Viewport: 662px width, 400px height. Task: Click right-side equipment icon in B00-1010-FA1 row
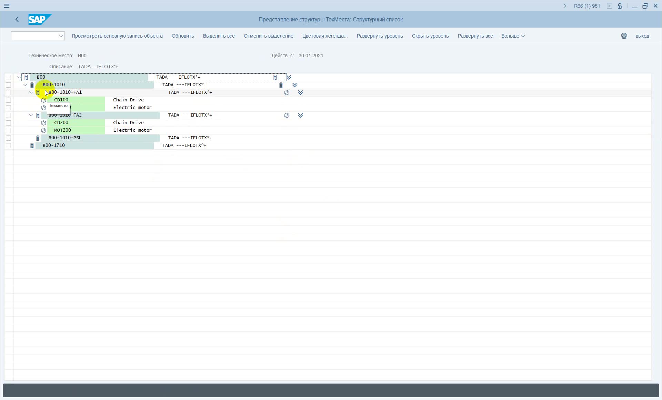click(287, 92)
